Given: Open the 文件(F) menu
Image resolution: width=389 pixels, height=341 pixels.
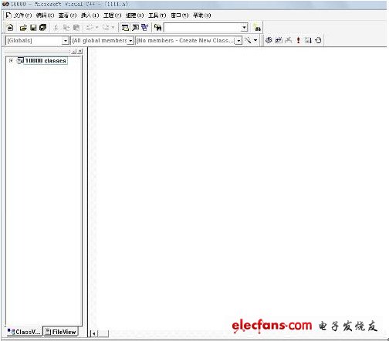Looking at the screenshot, I should [22, 15].
